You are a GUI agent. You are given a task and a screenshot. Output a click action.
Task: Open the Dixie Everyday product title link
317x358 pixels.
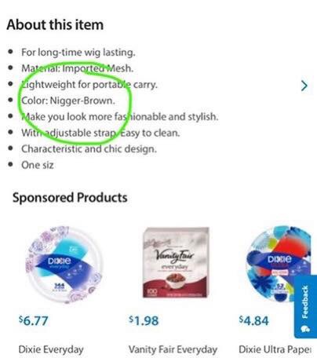click(51, 349)
